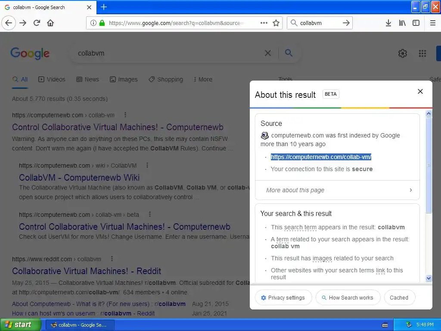Click the browser address bar URL
This screenshot has height=331, width=441.
176,23
